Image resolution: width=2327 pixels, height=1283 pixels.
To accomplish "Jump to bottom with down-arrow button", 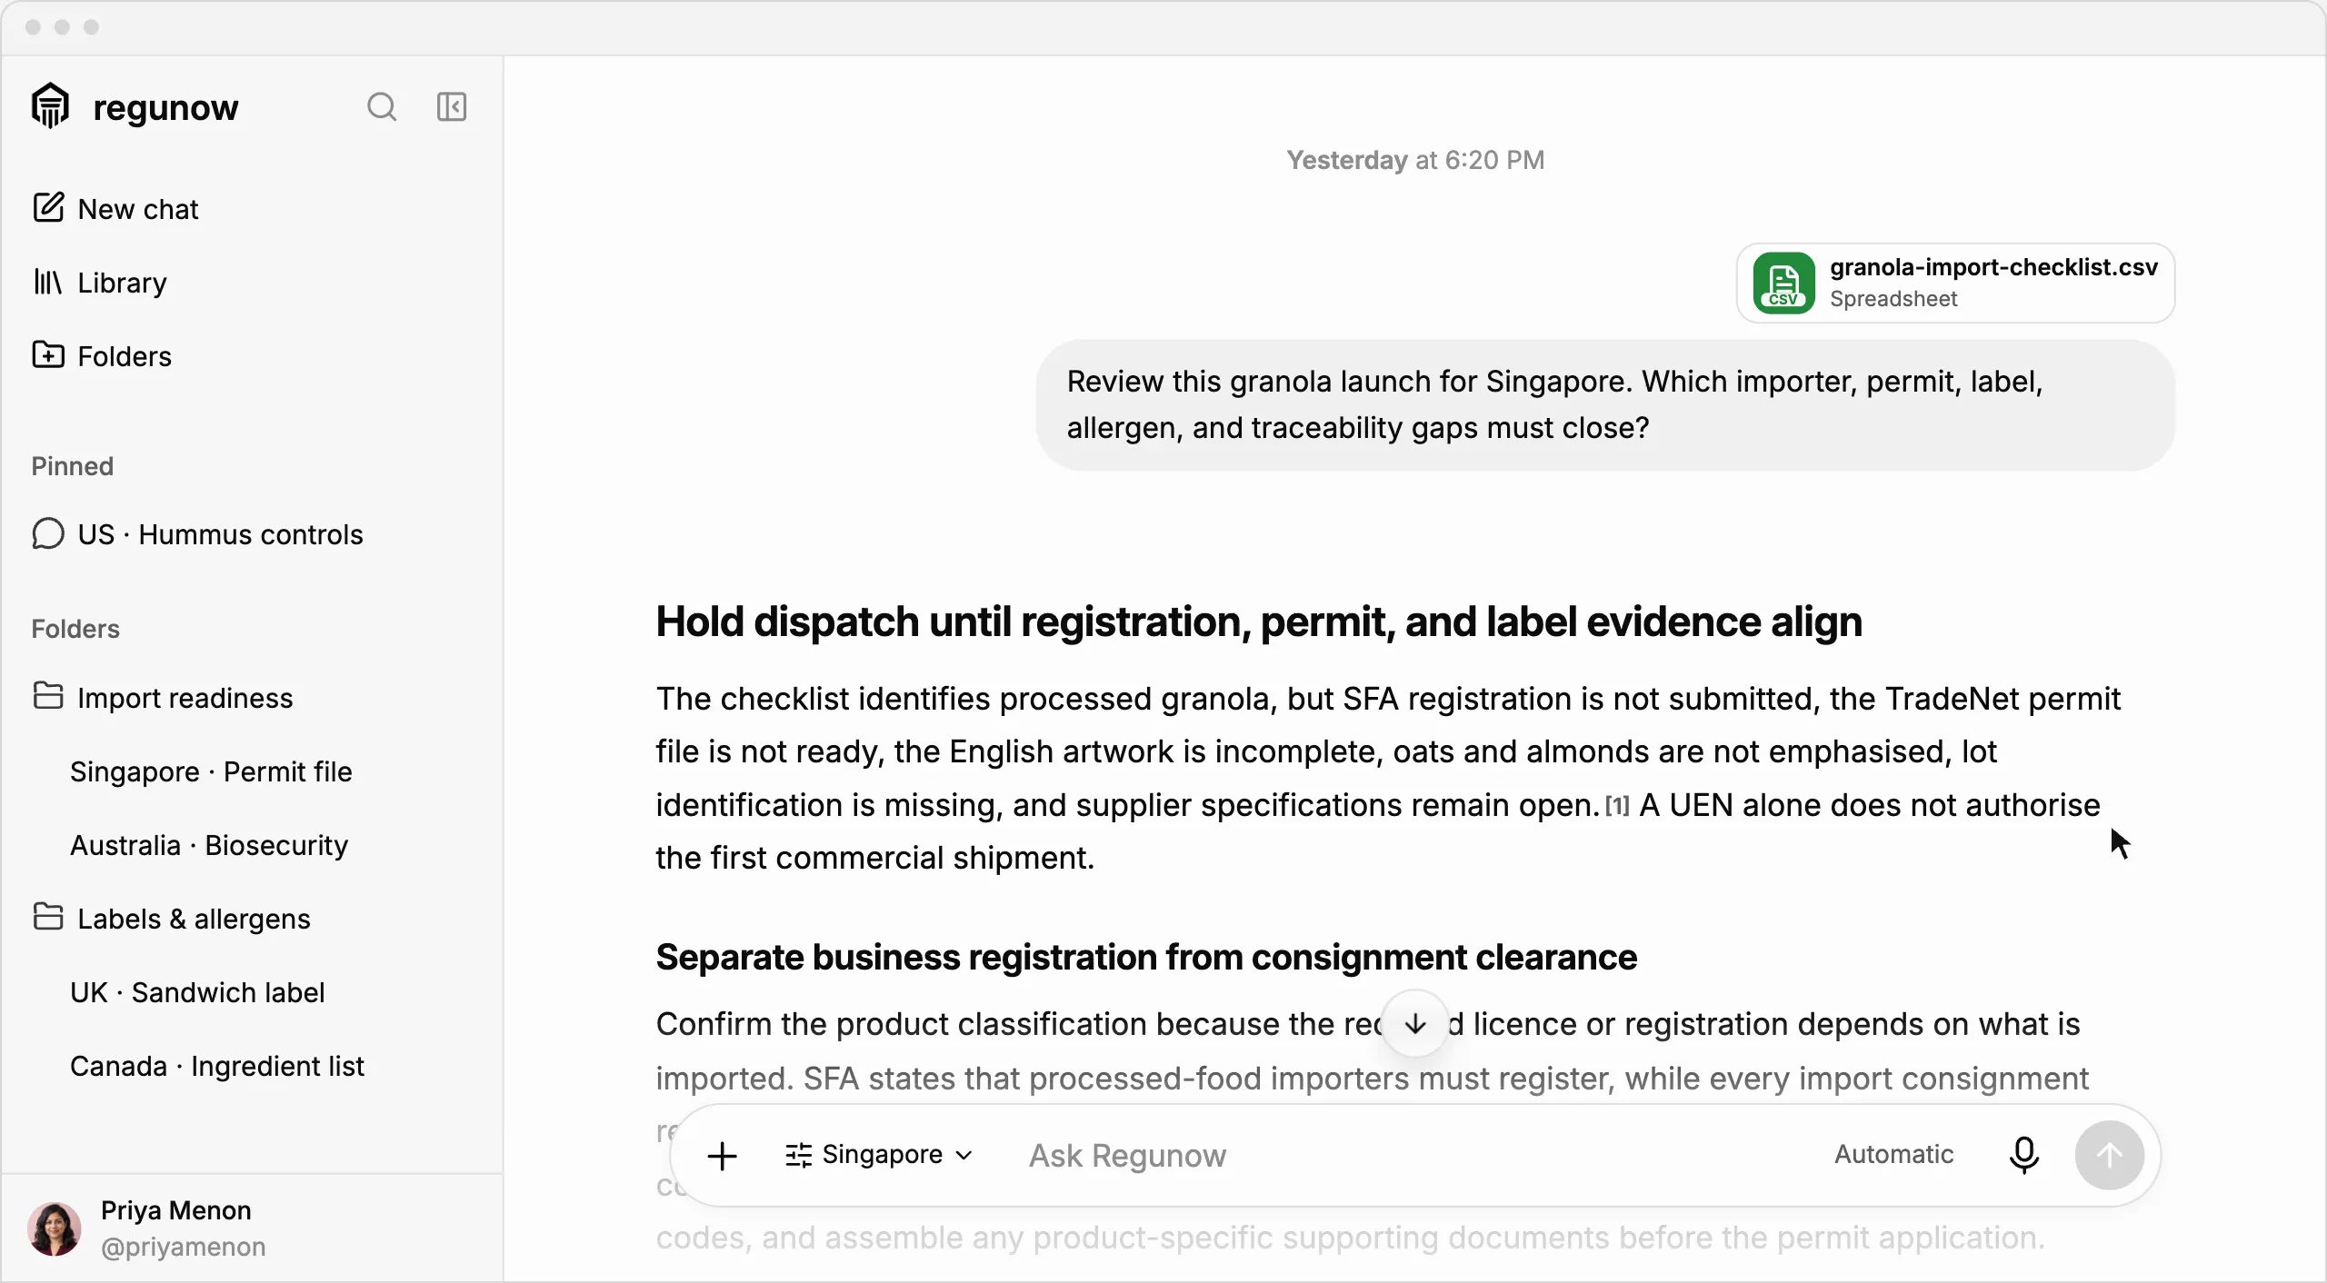I will (x=1415, y=1024).
